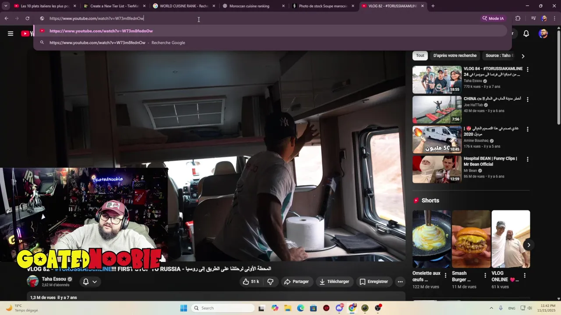This screenshot has height=315, width=561.
Task: Open YouTube notifications bell in header
Action: [526, 34]
